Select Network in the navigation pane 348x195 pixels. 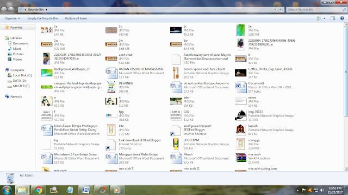tap(16, 96)
